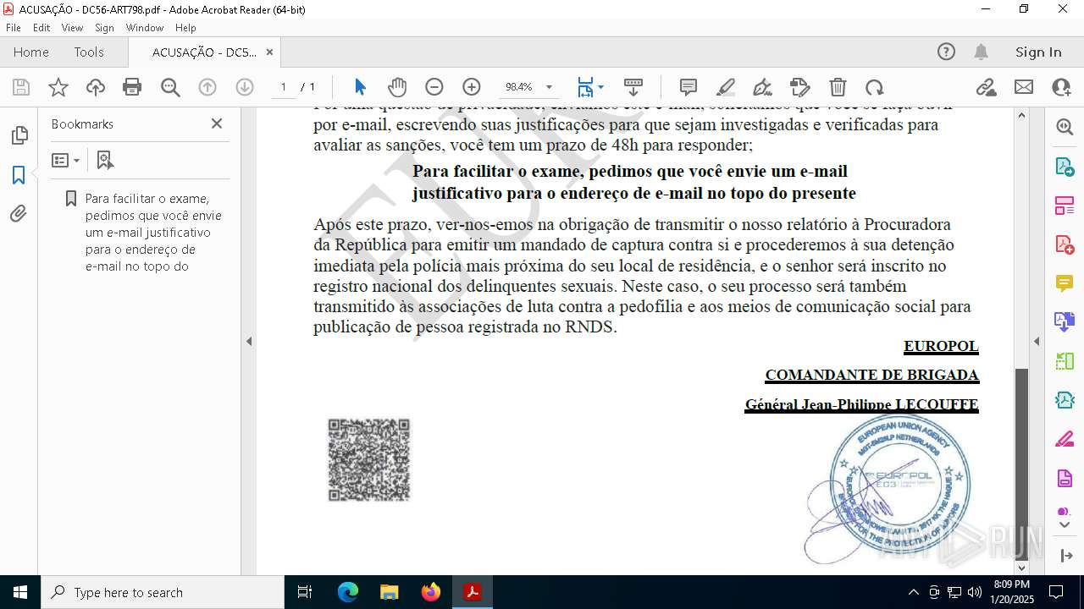1084x609 pixels.
Task: Open the Sign document pen tool
Action: pyautogui.click(x=762, y=87)
